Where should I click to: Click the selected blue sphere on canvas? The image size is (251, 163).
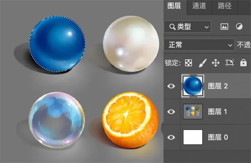tap(57, 44)
